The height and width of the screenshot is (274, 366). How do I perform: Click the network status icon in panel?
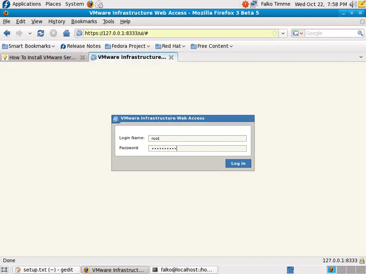[x=254, y=4]
